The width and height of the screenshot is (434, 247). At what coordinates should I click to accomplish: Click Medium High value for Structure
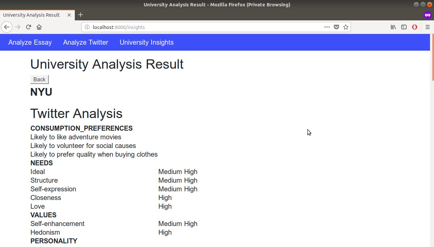(x=178, y=180)
